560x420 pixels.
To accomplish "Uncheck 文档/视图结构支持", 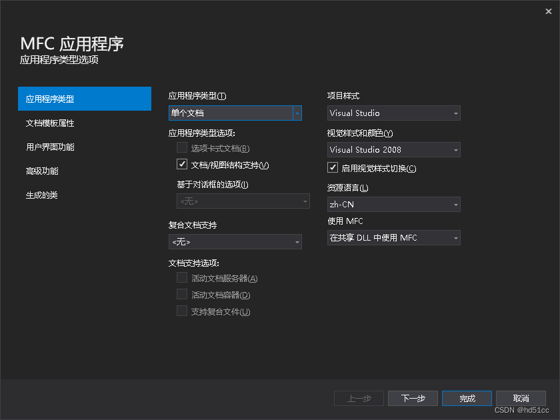I will [x=182, y=164].
